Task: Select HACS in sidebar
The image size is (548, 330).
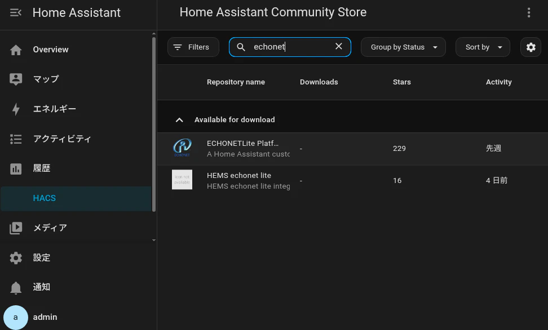Action: pos(76,198)
